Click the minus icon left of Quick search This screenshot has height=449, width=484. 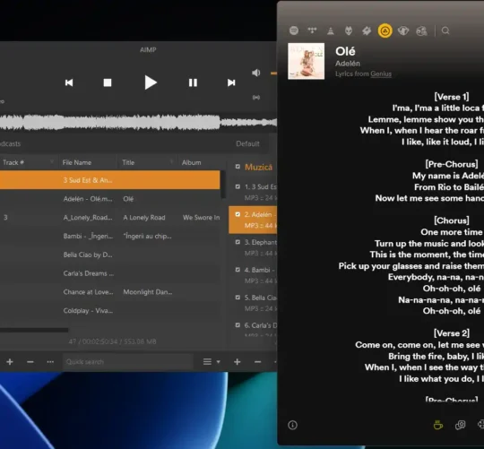(30, 362)
